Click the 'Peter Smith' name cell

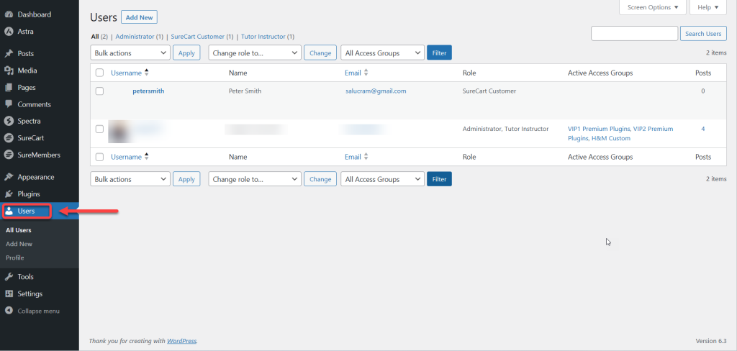tap(245, 91)
